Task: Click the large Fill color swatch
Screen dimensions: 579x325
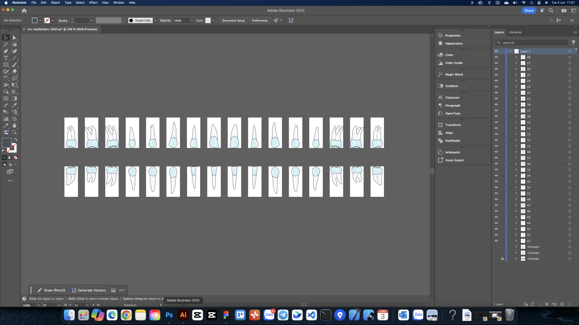Action: click(x=7, y=143)
